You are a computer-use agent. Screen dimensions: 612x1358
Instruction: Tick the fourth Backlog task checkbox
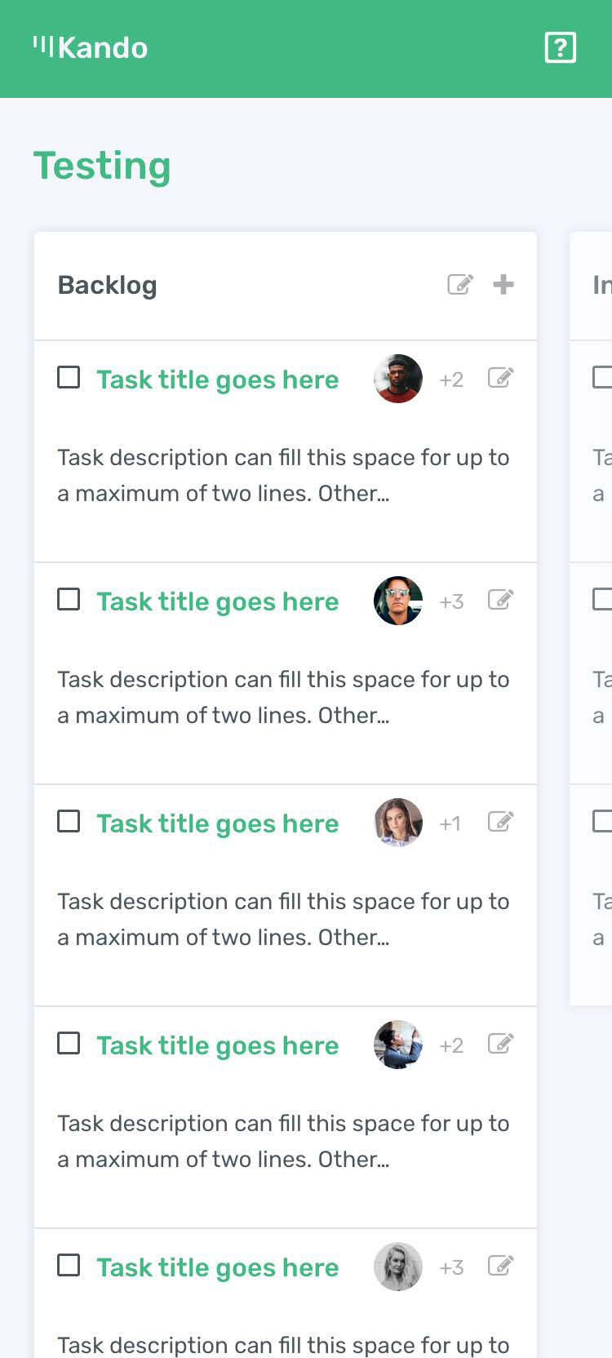click(x=69, y=1044)
